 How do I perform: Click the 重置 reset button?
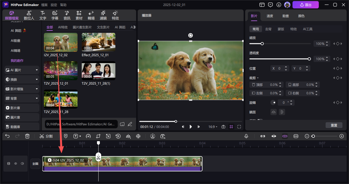click(334, 125)
